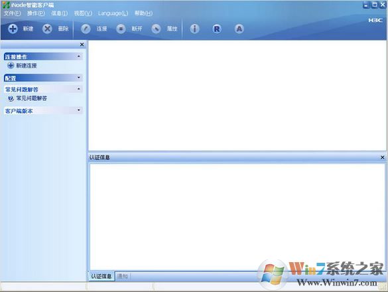Close the 认证信息 panel
Screen dimensions: 388x292
(x=382, y=157)
